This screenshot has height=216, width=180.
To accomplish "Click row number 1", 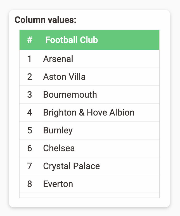I will click(x=29, y=59).
